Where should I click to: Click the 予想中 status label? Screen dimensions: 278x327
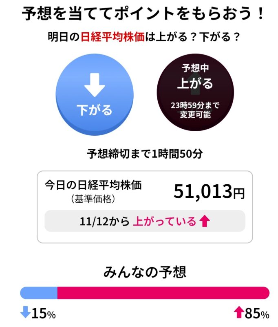(195, 68)
